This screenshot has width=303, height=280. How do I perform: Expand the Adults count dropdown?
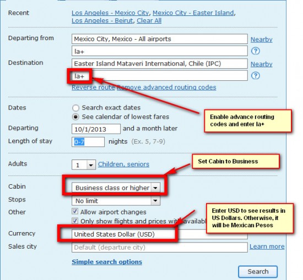click(x=84, y=165)
